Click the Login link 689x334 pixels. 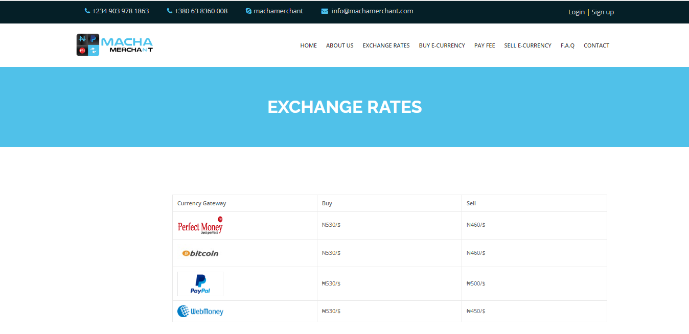pyautogui.click(x=576, y=12)
